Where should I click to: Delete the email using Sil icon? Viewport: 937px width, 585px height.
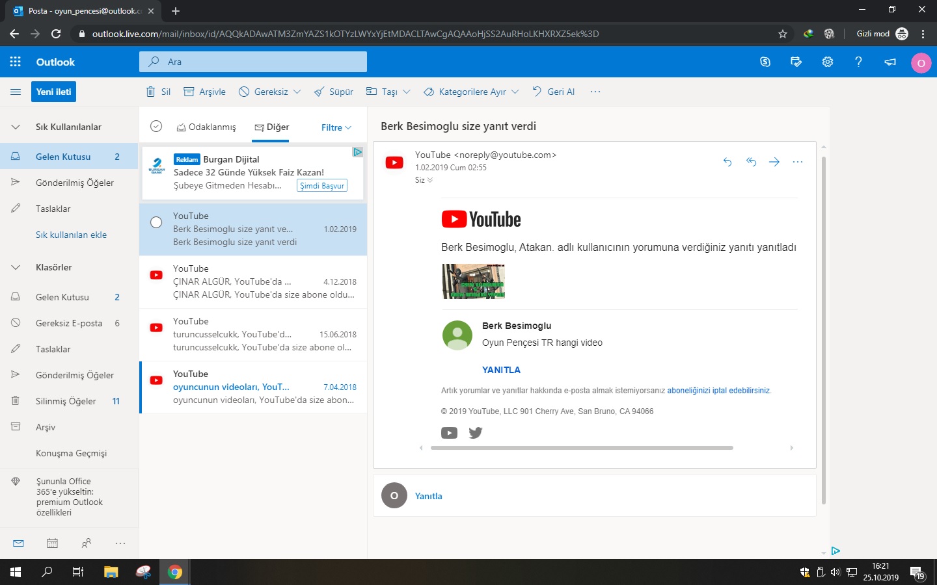click(157, 92)
